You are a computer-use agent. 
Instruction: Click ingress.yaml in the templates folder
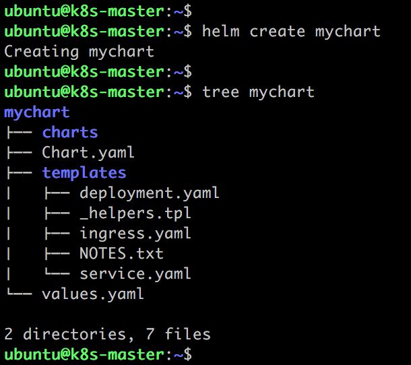click(x=135, y=234)
